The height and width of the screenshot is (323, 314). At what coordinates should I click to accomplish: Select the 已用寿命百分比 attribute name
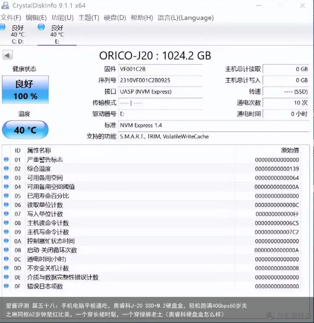tap(48, 196)
